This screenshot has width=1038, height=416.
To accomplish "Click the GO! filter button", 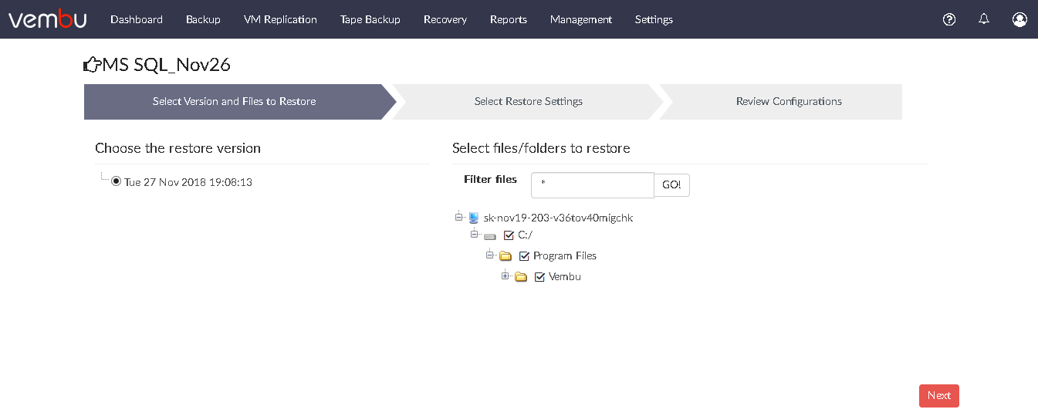I will point(671,185).
